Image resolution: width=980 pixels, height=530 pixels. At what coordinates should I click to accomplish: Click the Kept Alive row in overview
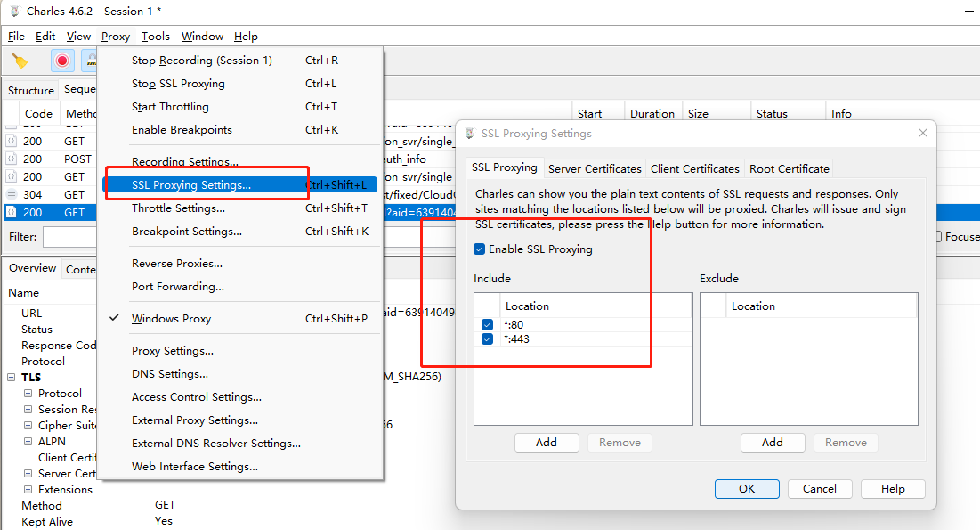click(x=47, y=522)
